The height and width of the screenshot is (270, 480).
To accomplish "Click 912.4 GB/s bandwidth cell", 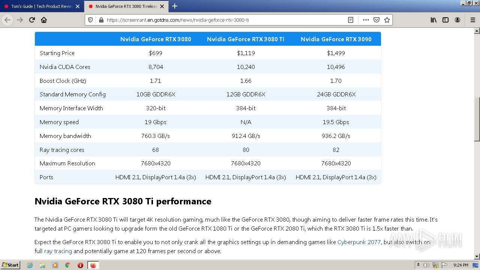I will click(x=246, y=136).
